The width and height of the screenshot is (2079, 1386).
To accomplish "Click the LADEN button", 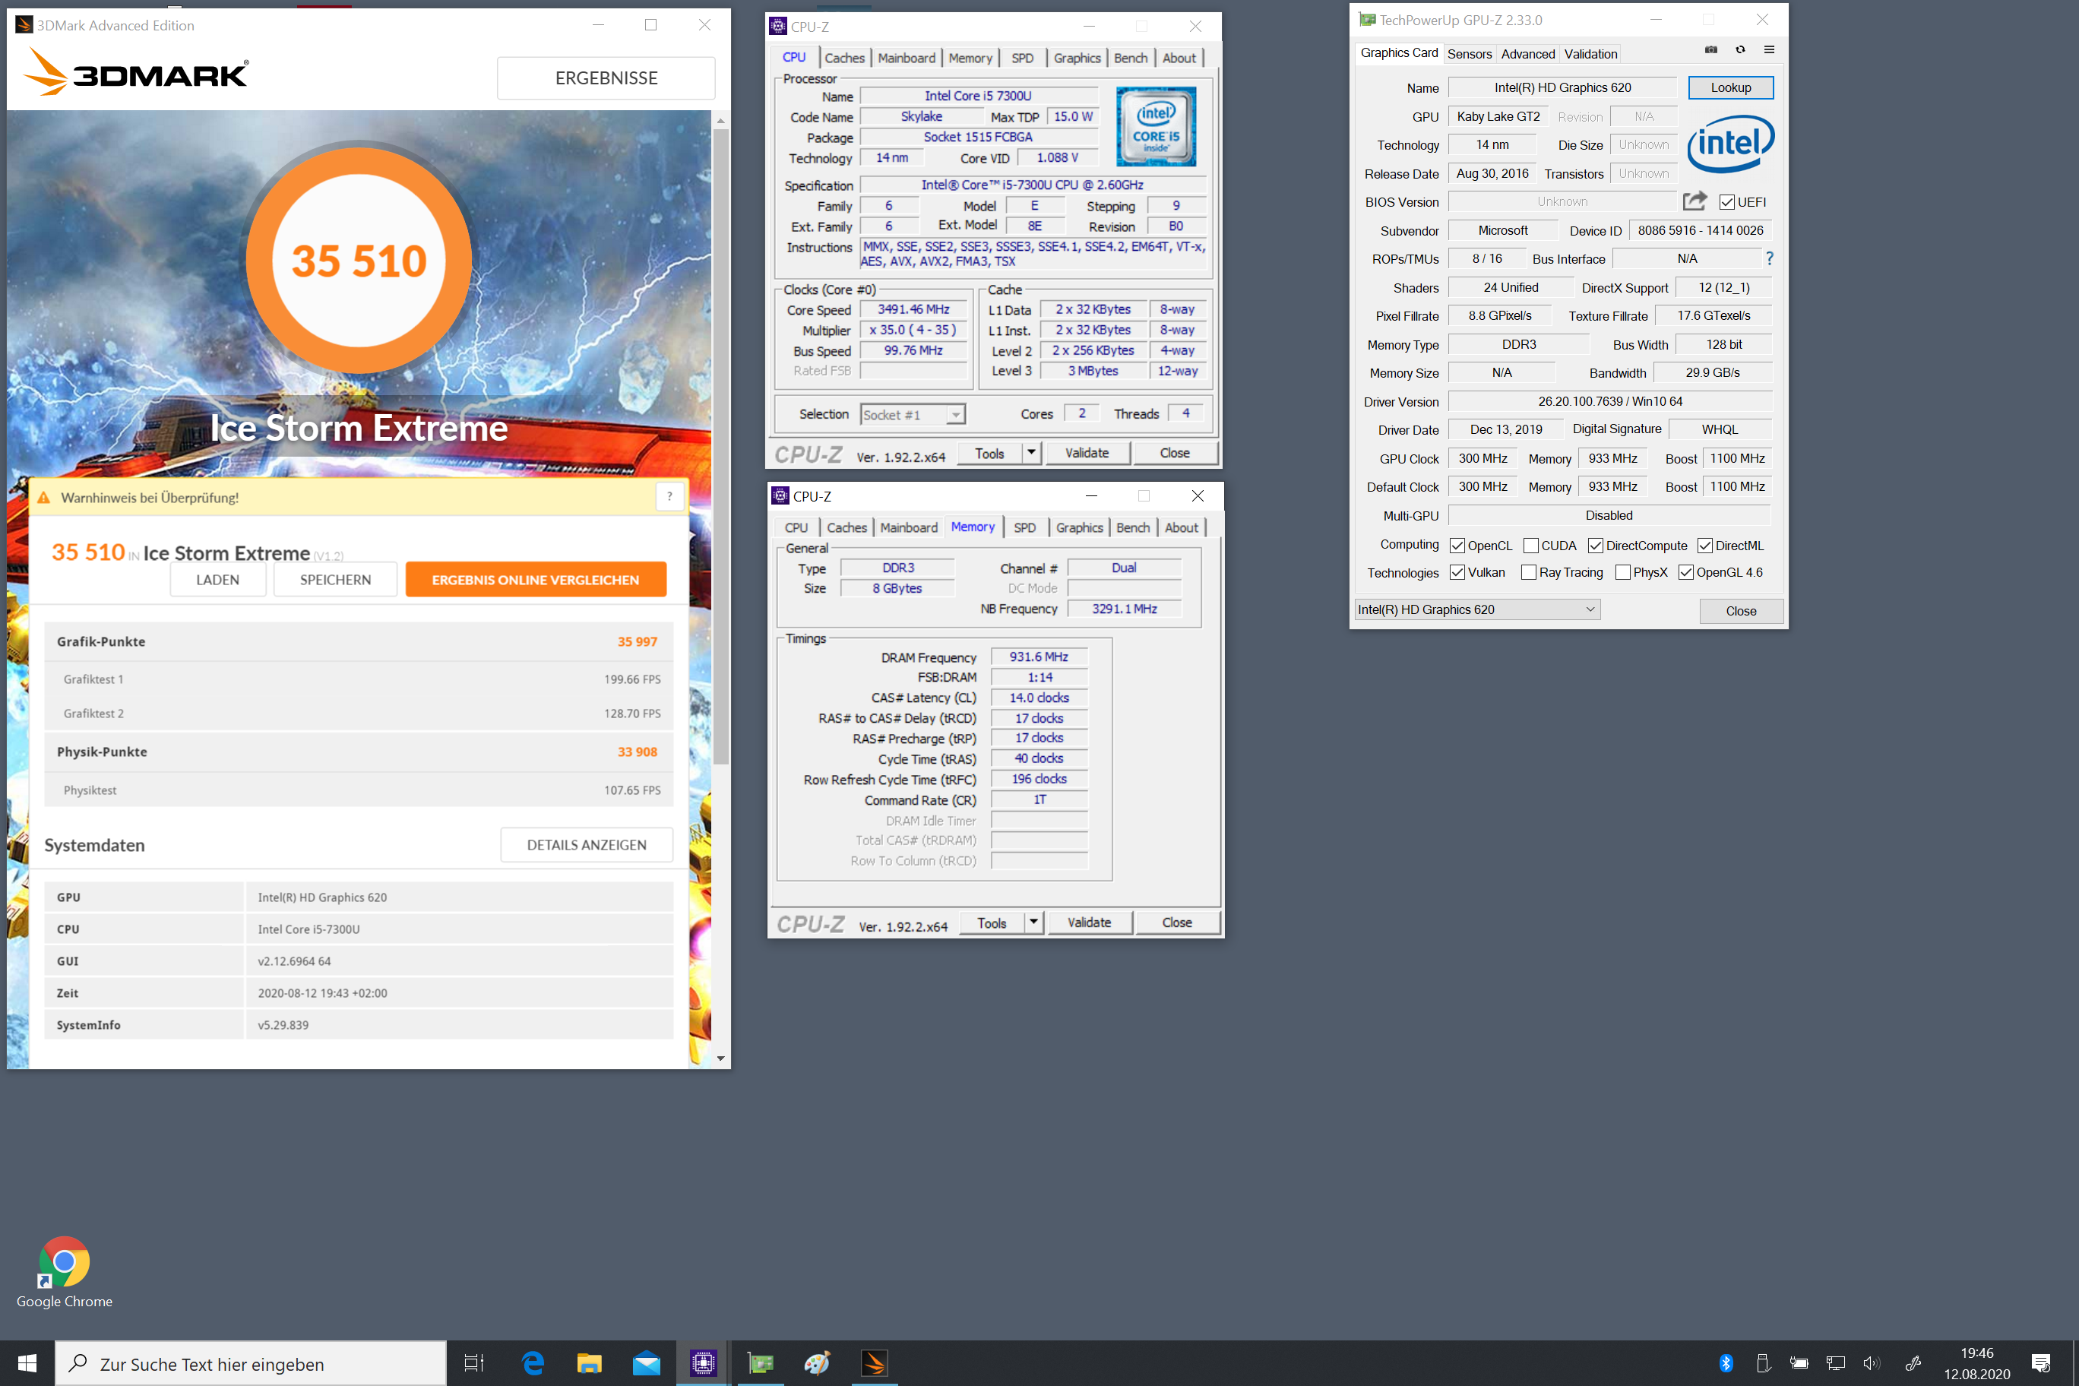I will pos(217,580).
